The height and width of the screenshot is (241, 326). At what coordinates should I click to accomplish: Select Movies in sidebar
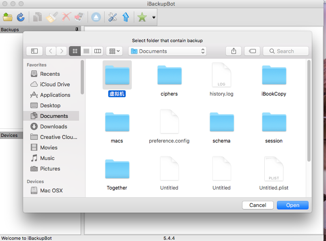click(51, 147)
